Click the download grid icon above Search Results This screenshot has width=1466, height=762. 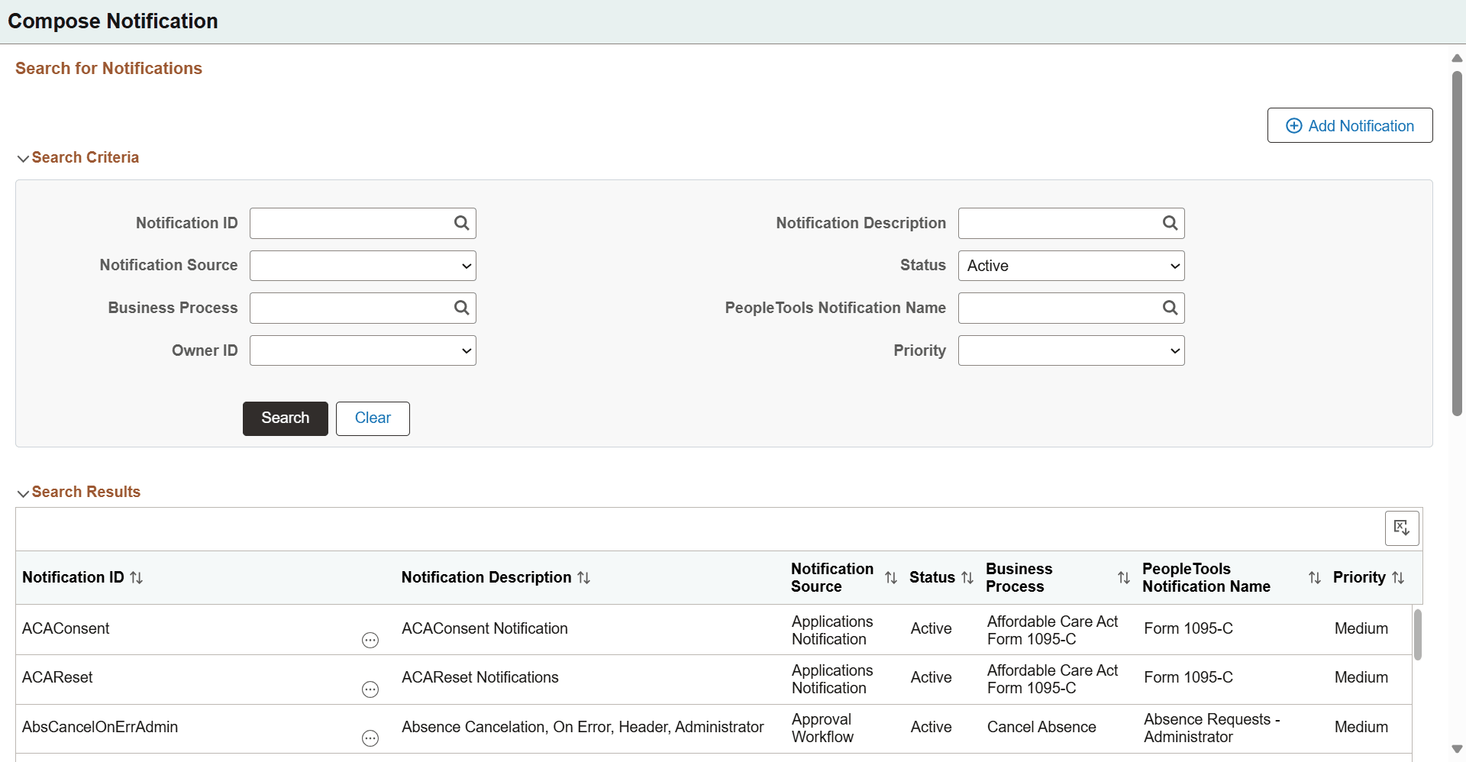(x=1402, y=528)
